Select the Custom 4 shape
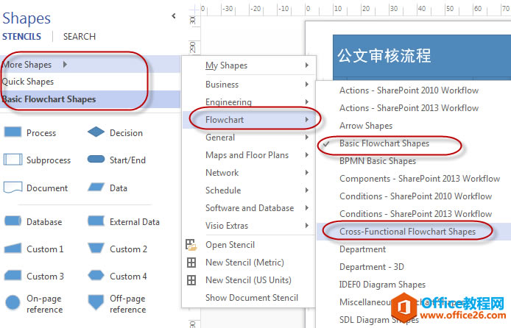Screen dimensions: 511x328 pos(96,275)
